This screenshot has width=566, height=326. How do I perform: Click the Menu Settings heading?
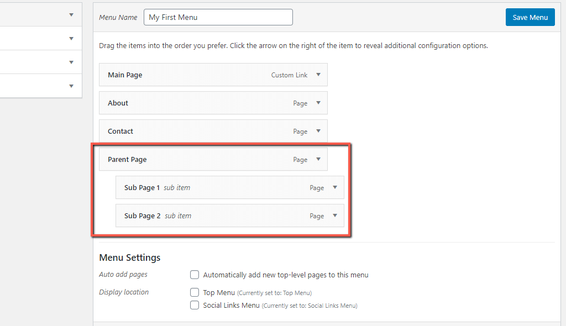tap(129, 258)
